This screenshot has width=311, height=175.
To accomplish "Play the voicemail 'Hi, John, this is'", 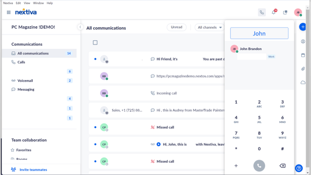I will point(158,144).
